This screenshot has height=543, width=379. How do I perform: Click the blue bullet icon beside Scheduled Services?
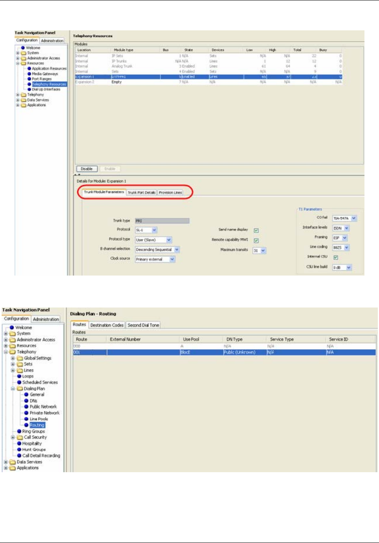click(19, 382)
